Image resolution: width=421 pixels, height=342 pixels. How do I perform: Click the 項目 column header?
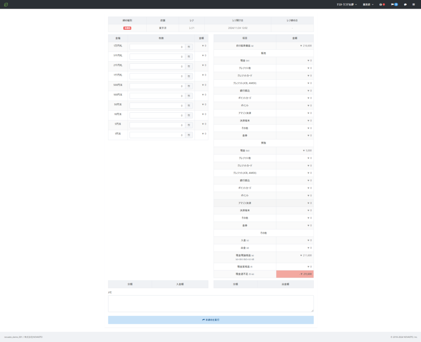pyautogui.click(x=245, y=38)
